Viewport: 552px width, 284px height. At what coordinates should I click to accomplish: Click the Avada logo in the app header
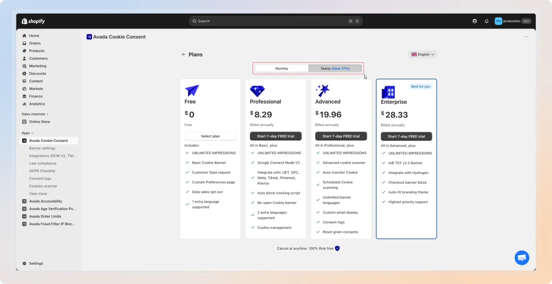[x=89, y=37]
